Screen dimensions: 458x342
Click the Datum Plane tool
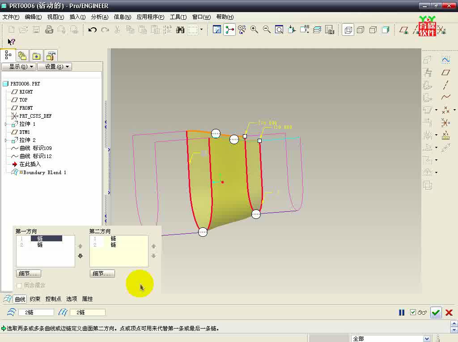coord(446,73)
